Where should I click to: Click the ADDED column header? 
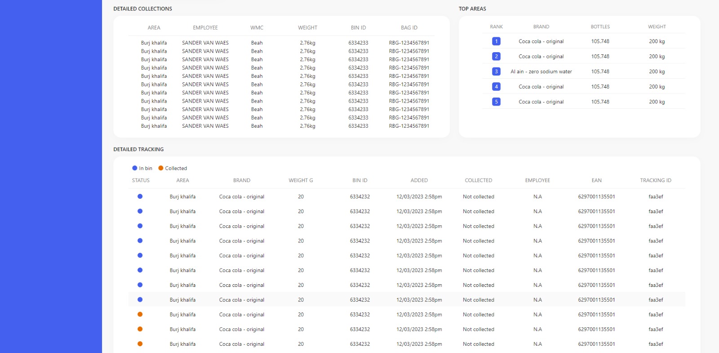pyautogui.click(x=419, y=180)
